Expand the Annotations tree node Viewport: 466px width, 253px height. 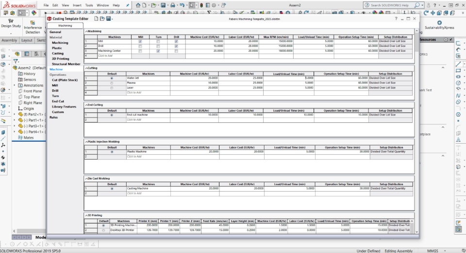(14, 85)
